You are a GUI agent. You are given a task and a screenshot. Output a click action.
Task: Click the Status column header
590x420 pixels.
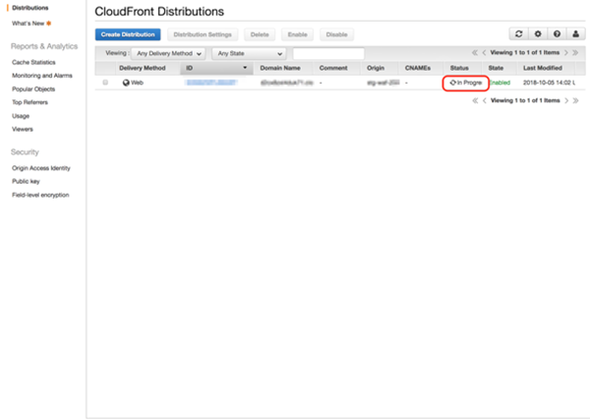click(459, 68)
